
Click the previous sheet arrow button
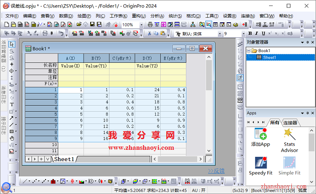[28, 159]
